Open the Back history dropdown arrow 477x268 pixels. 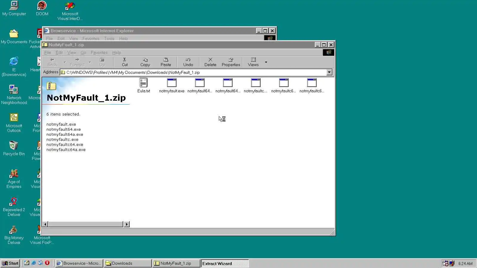tap(65, 62)
